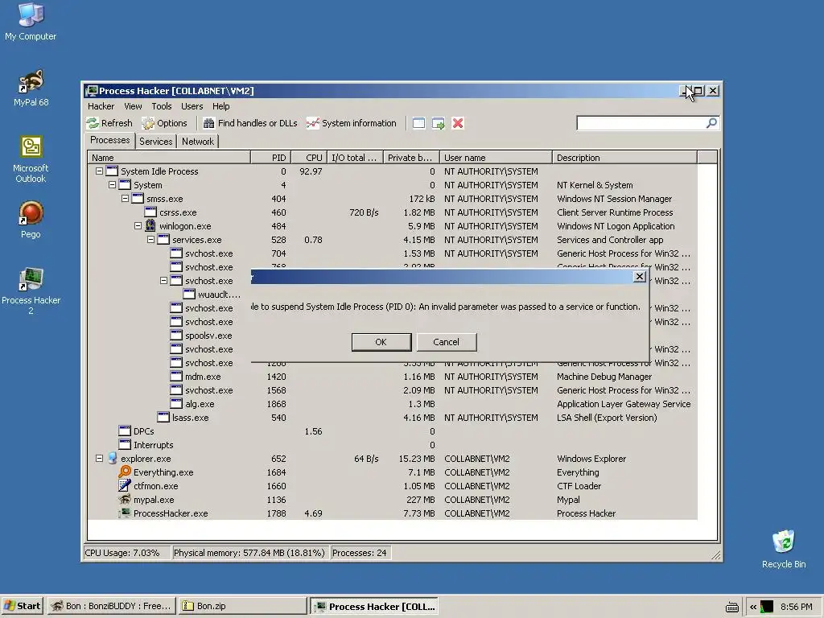Click the Refresh toolbar button

coord(109,123)
